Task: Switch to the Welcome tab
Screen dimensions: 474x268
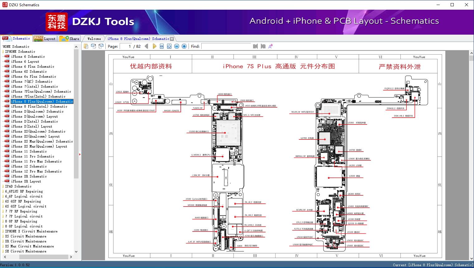Action: coord(94,39)
